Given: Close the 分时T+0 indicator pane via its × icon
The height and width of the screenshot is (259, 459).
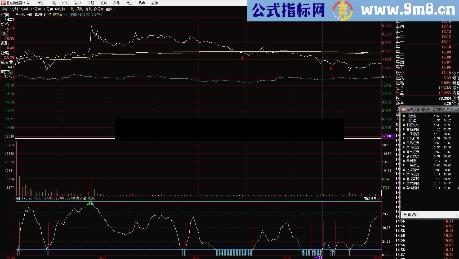Looking at the screenshot, I should [379, 198].
